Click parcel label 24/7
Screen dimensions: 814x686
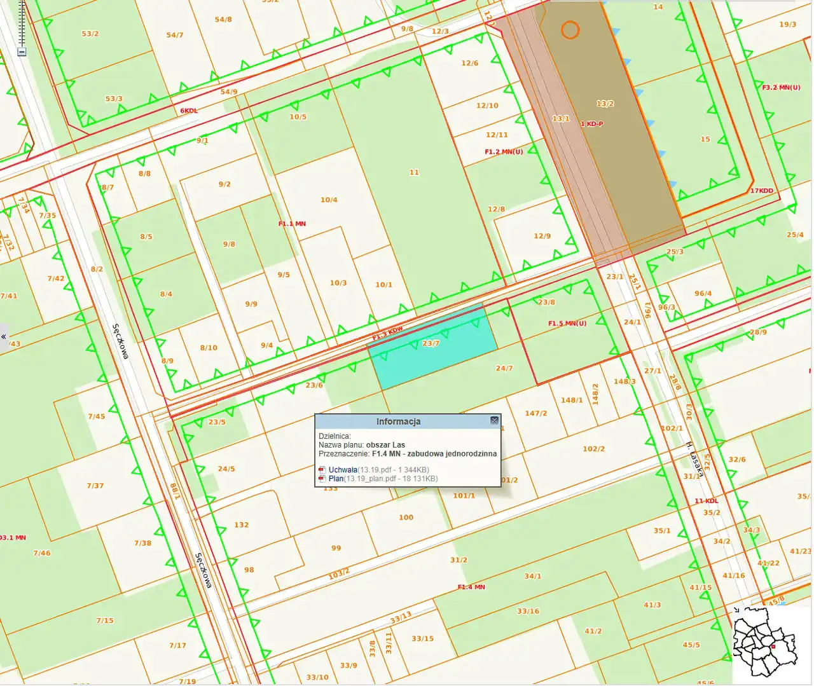[x=504, y=368]
